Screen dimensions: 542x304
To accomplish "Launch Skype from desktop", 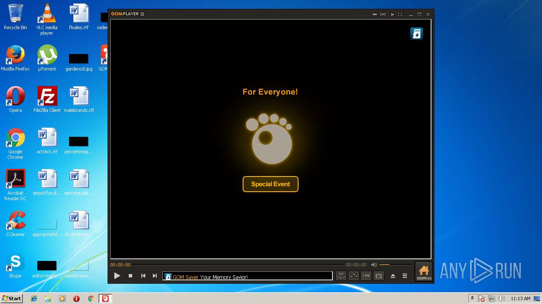I will (x=15, y=265).
